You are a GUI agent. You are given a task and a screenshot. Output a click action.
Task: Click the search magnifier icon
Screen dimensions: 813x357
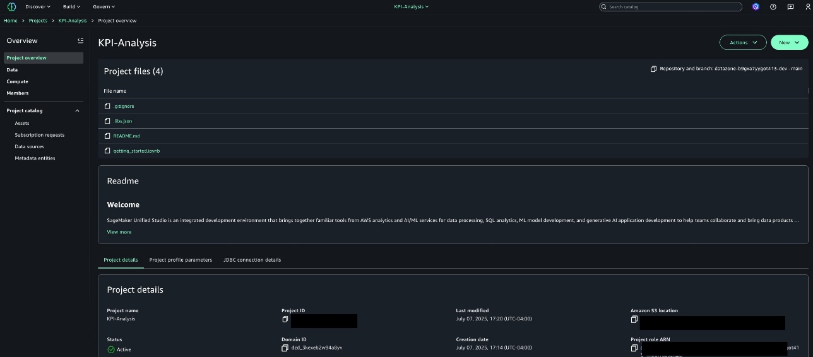[605, 6]
